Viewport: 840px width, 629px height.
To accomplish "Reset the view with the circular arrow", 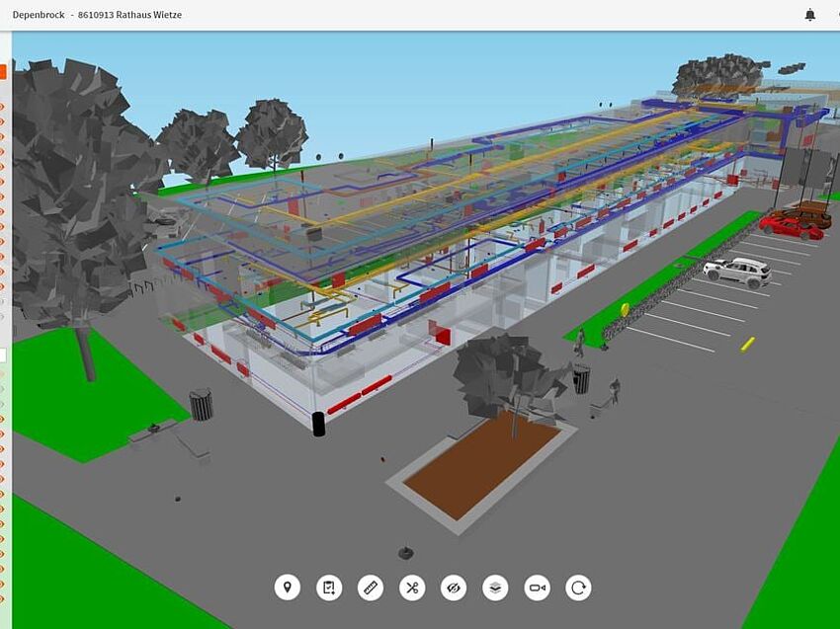I will pos(578,588).
